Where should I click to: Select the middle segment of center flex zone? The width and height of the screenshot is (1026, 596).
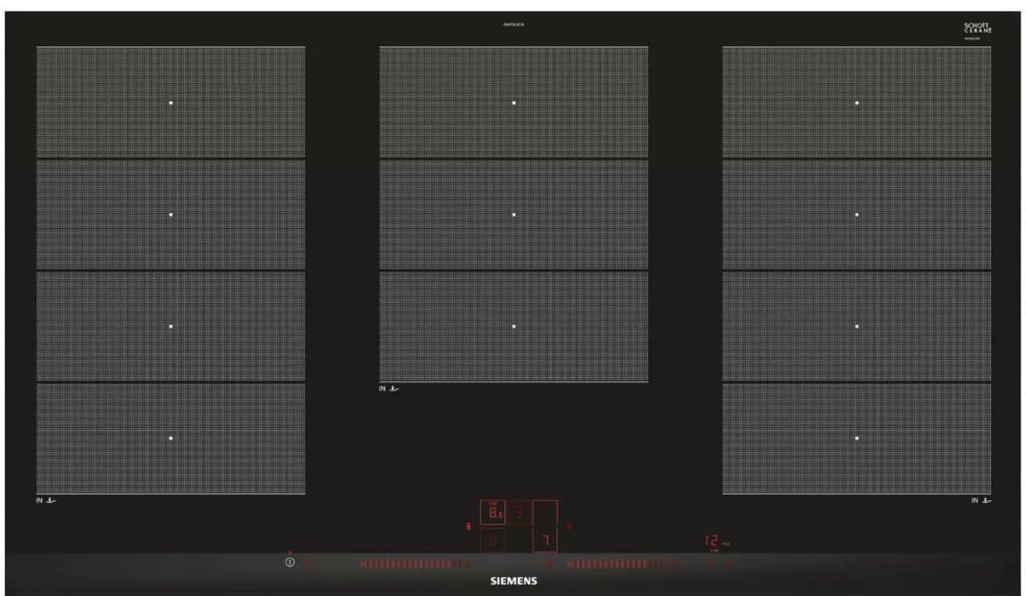[x=514, y=215]
